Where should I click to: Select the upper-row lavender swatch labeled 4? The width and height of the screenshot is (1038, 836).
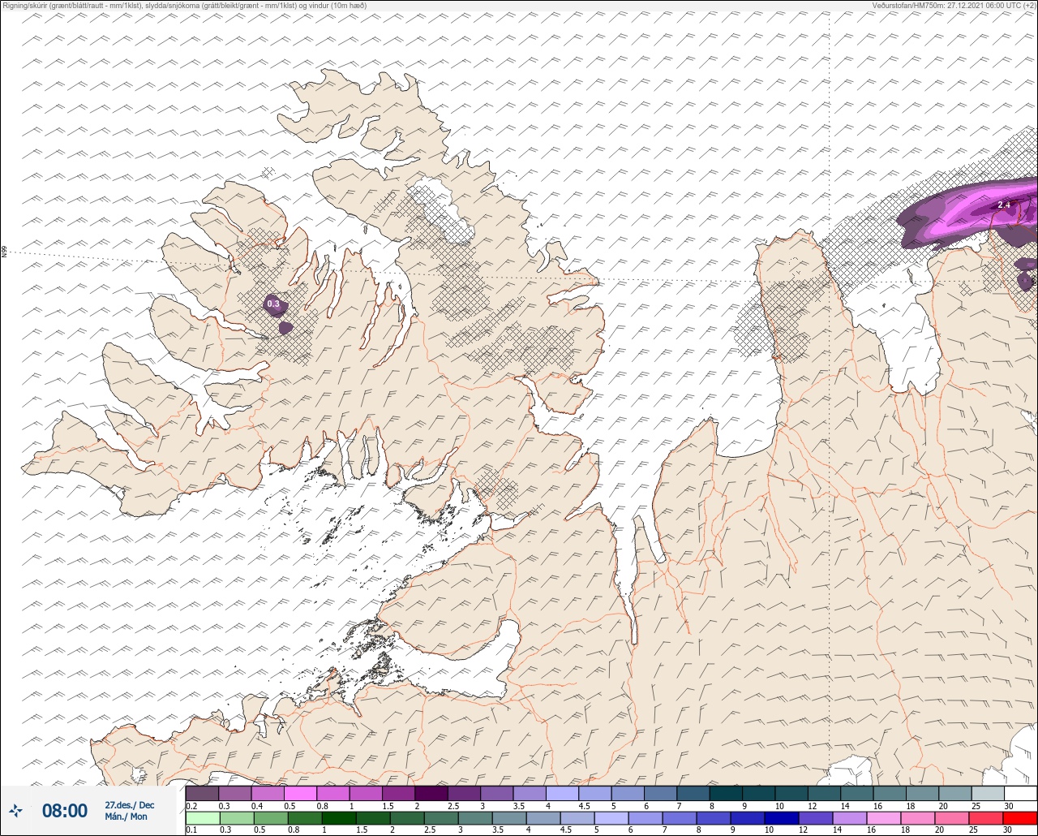[x=562, y=793]
